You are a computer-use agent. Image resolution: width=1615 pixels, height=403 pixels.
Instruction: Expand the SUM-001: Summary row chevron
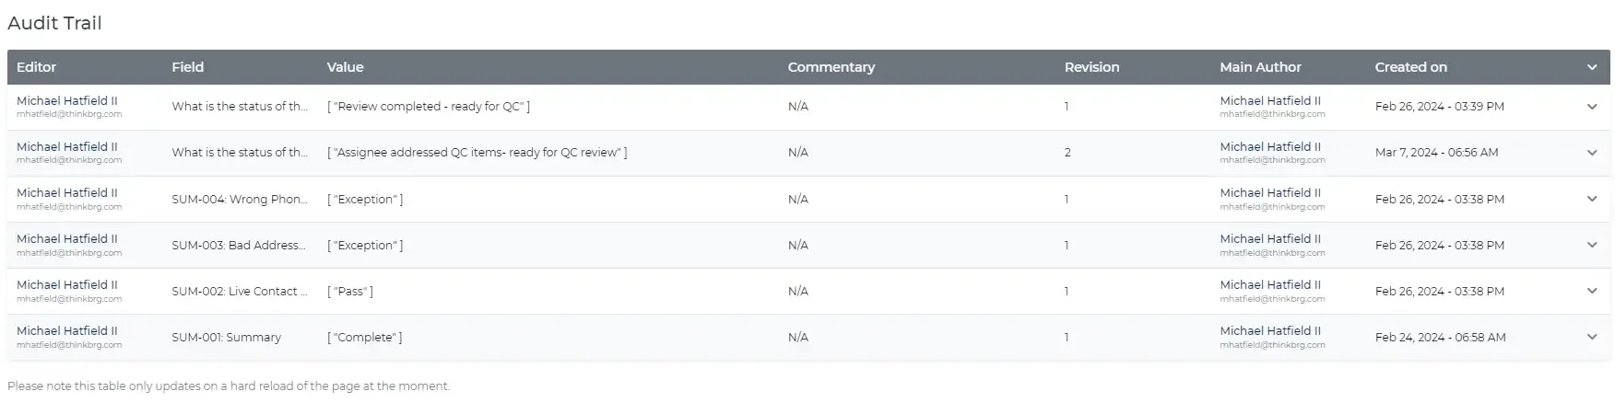point(1591,337)
